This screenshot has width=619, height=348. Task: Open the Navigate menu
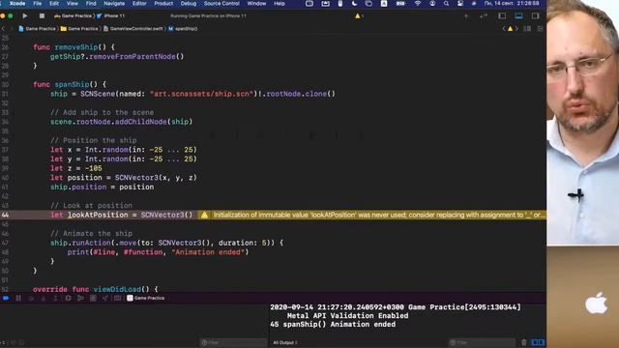coord(114,4)
